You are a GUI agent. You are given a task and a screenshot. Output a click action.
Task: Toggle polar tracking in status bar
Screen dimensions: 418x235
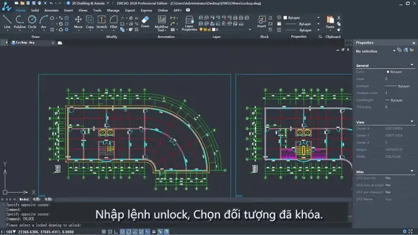click(122, 232)
